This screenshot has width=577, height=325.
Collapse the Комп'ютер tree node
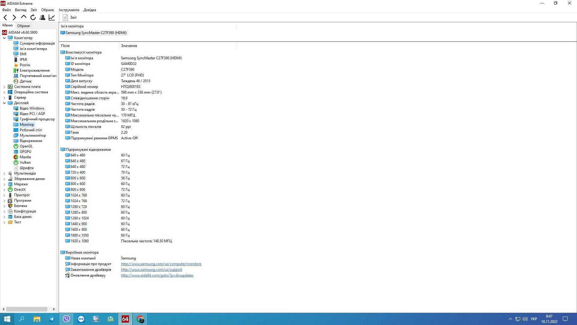pyautogui.click(x=5, y=38)
